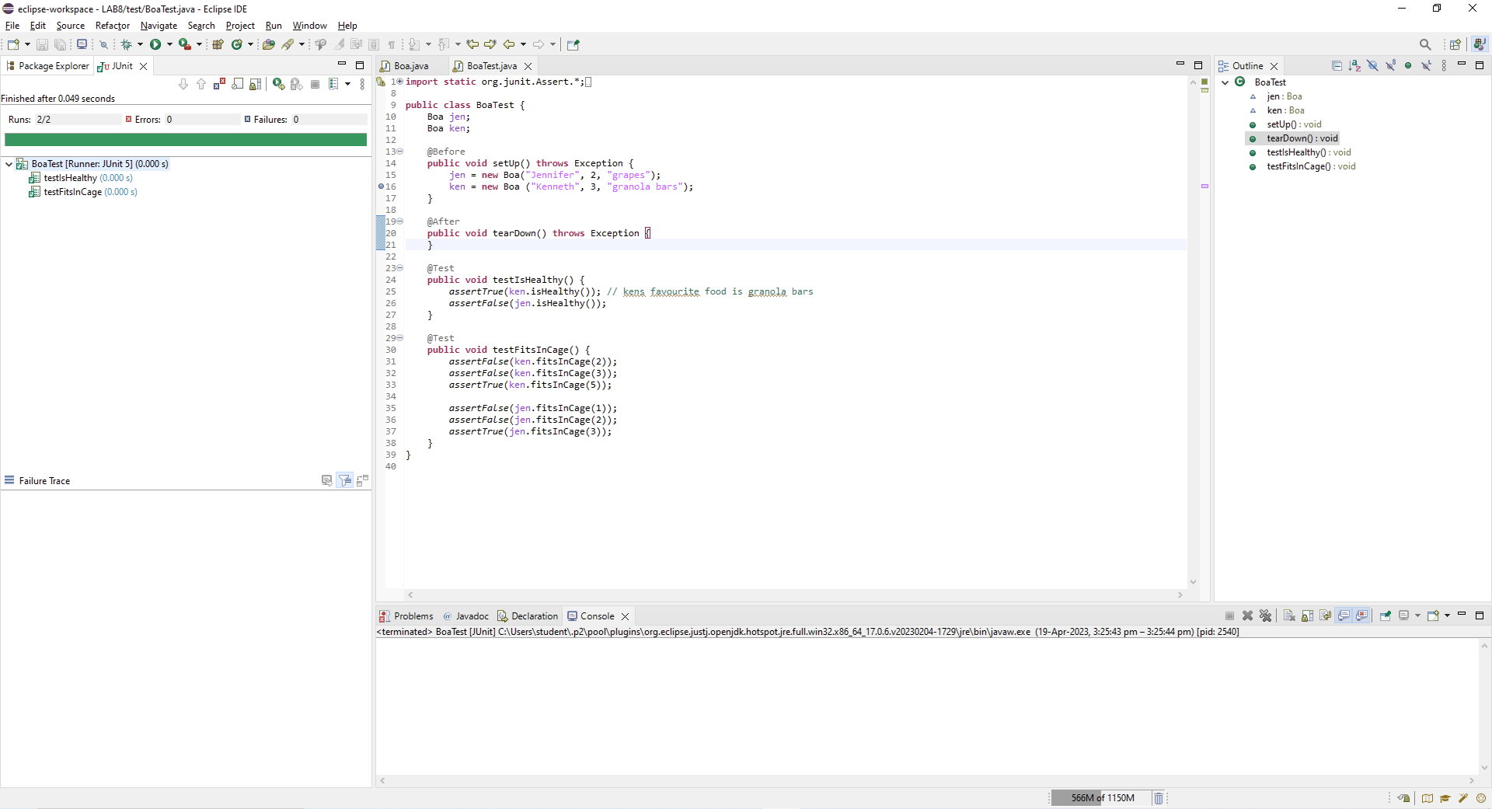
Task: Toggle Hide Local Types in Outline
Action: click(x=1426, y=66)
